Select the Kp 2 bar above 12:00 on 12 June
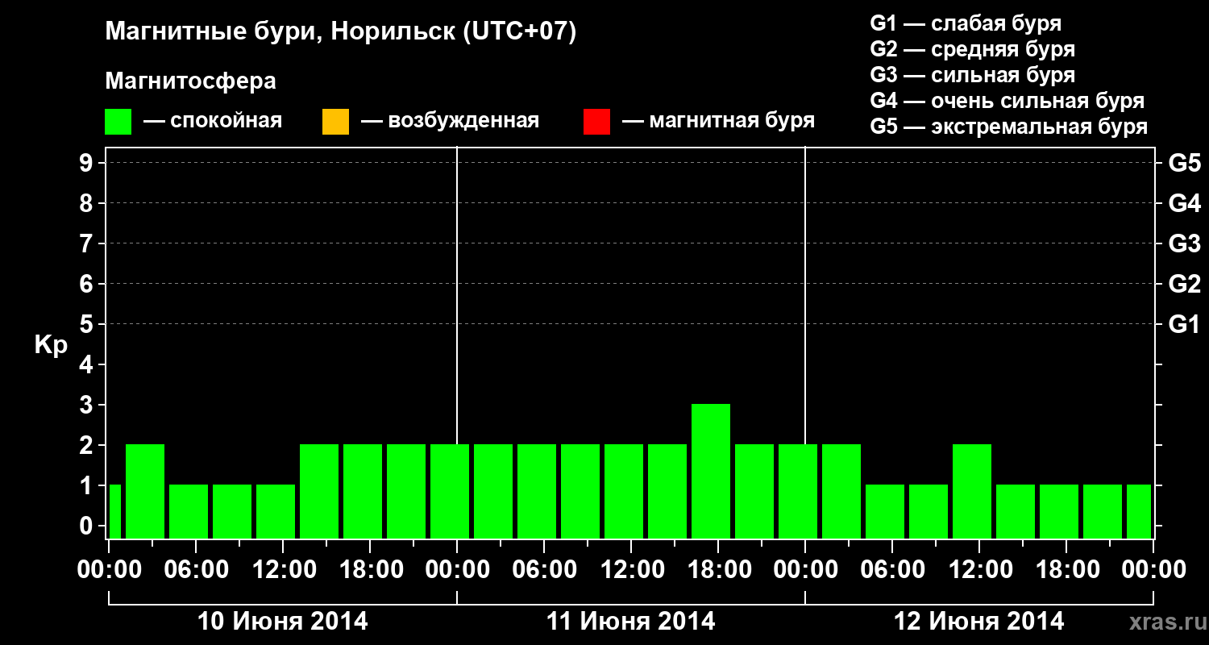1209x645 pixels. [x=972, y=491]
